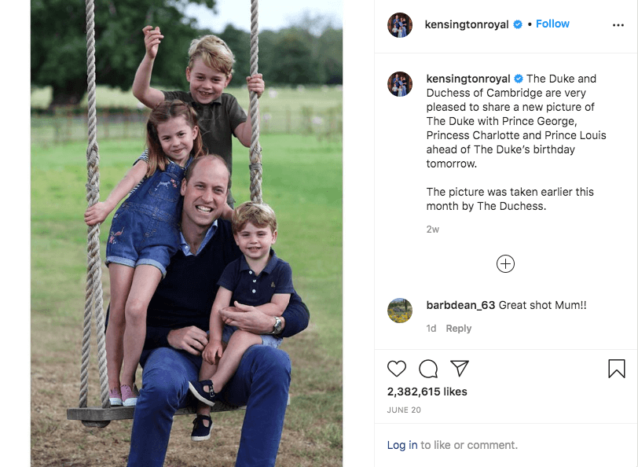The image size is (638, 467).
Task: Click barbdean_63 commenter username
Action: click(460, 305)
